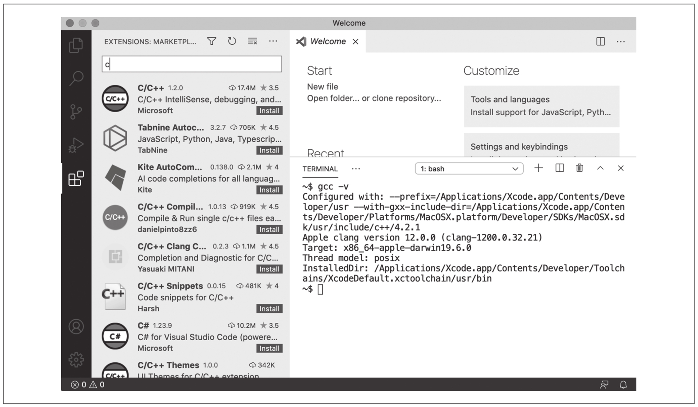This screenshot has height=407, width=698.
Task: Click the clone repository... link
Action: [407, 98]
